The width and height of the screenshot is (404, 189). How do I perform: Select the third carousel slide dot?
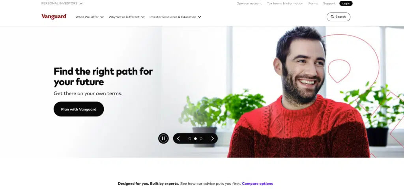pos(201,139)
